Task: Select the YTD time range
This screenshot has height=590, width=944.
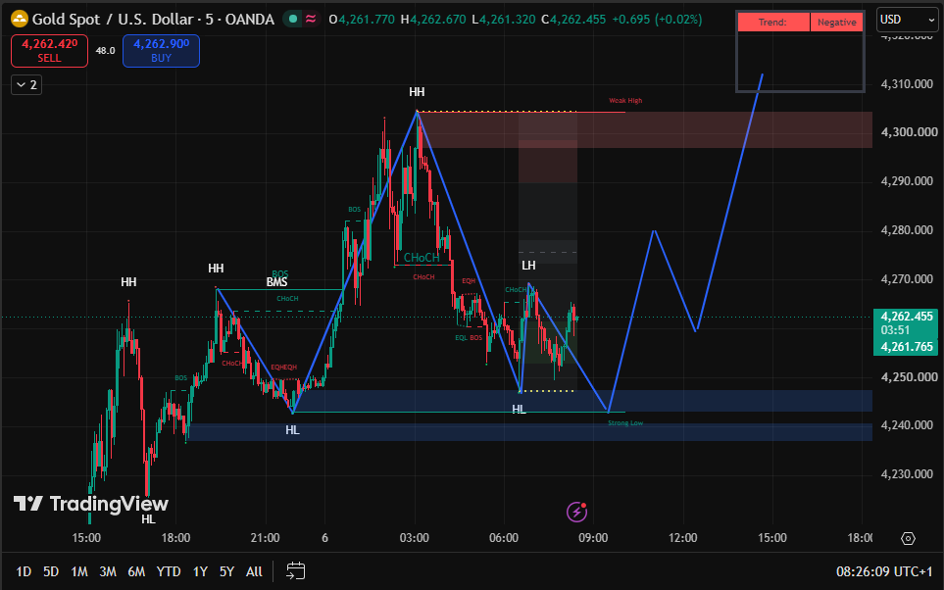Action: [x=169, y=571]
